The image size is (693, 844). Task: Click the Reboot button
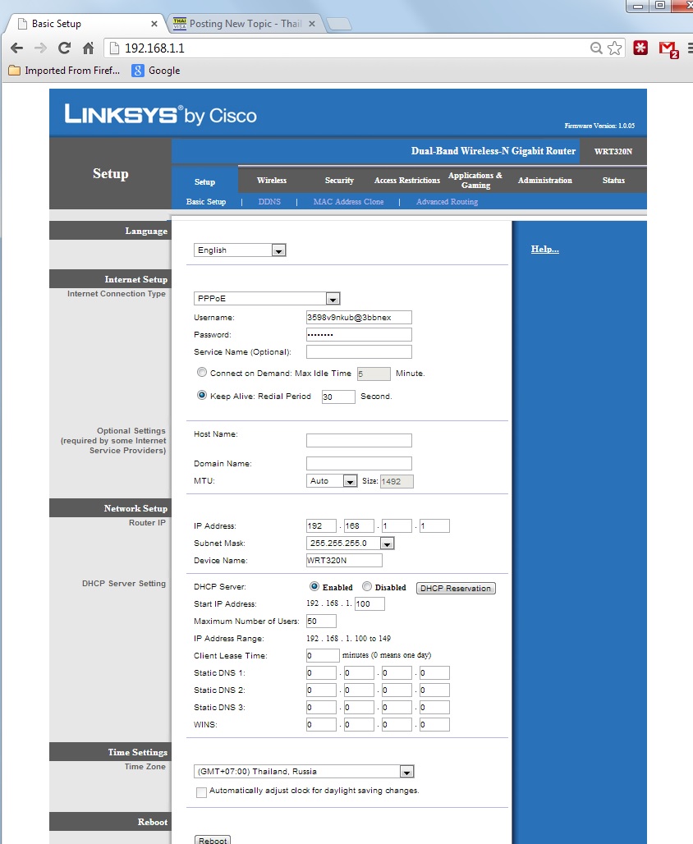(x=213, y=840)
